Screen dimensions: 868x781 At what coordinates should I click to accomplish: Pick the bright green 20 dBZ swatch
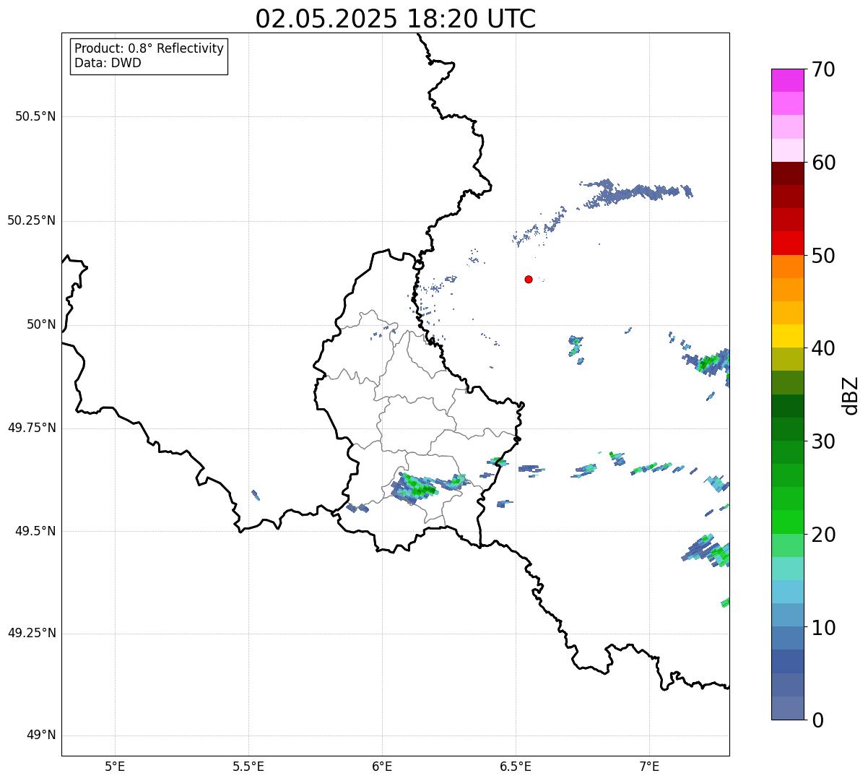pyautogui.click(x=788, y=522)
